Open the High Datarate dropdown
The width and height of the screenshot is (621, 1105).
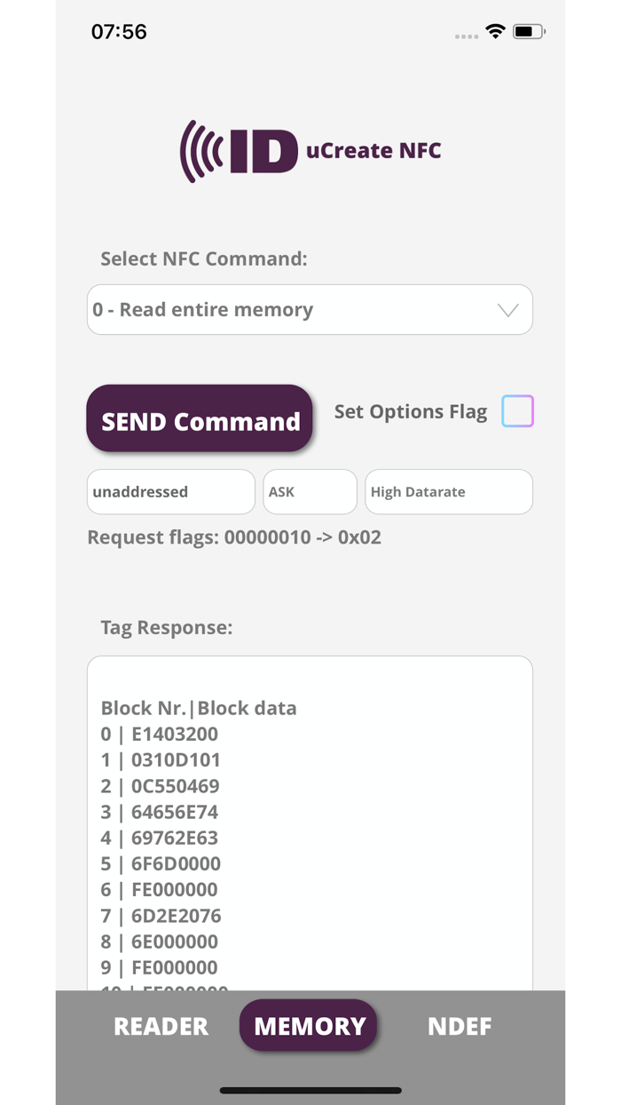(448, 491)
